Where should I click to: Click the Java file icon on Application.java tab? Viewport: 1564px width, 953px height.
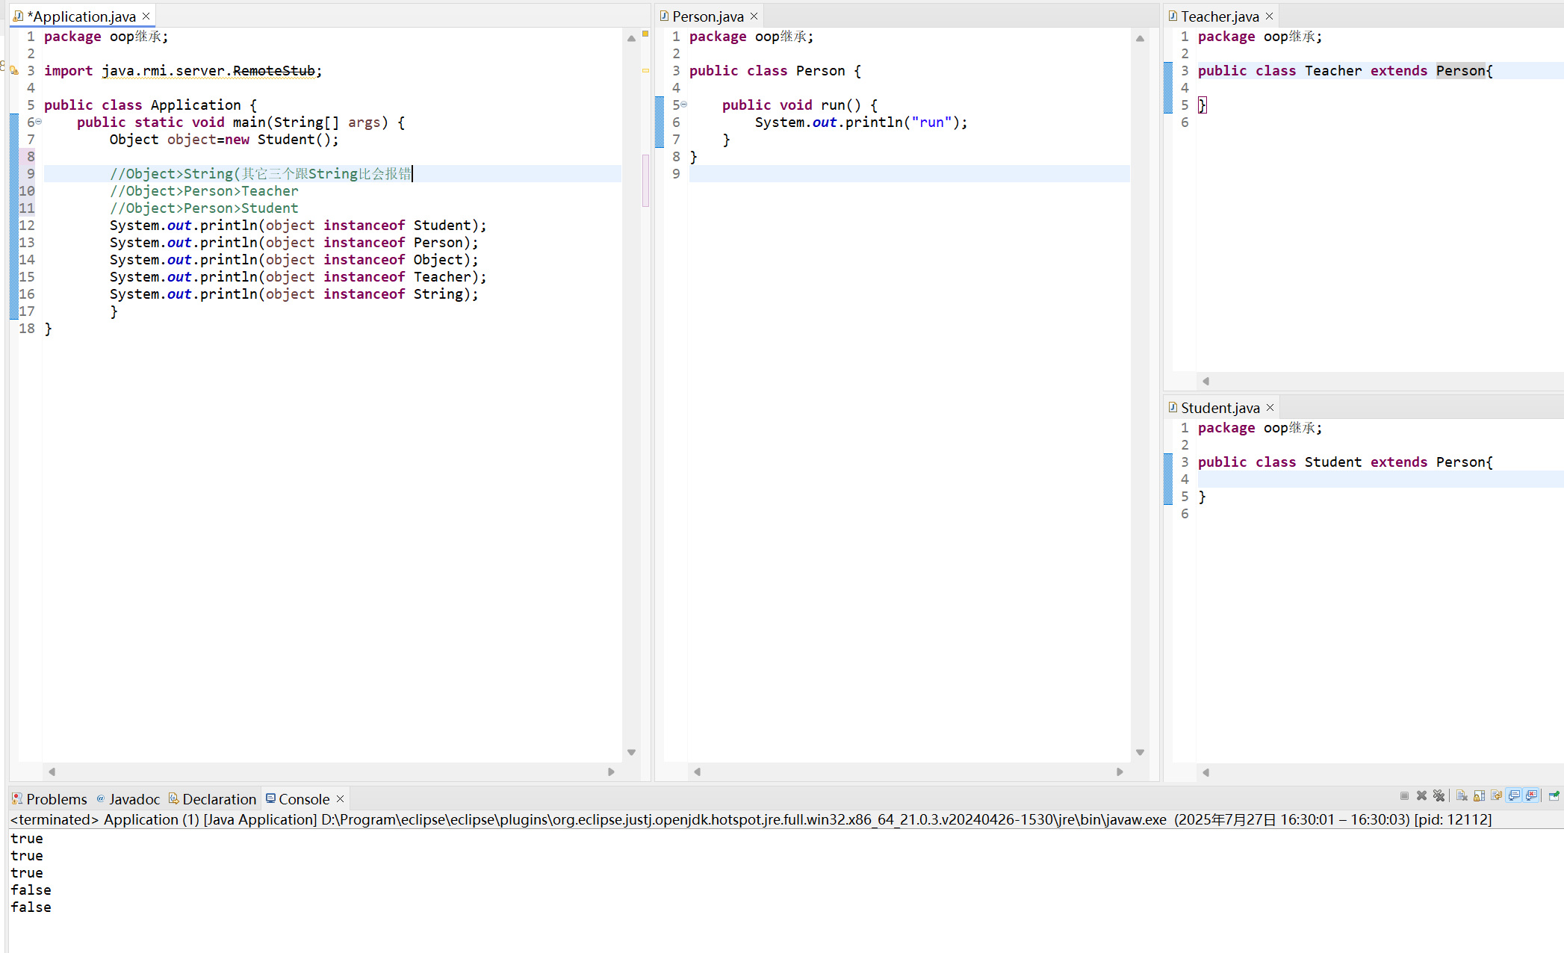[x=18, y=16]
